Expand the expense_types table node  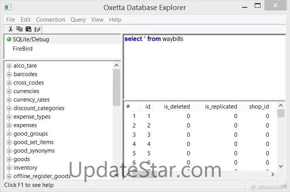(x=9, y=117)
